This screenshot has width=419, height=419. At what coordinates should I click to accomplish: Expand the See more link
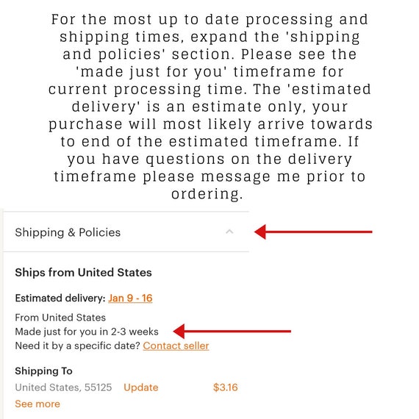(x=37, y=404)
